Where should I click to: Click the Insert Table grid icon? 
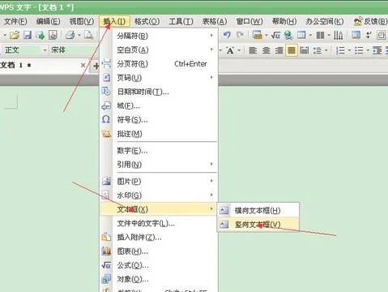click(x=258, y=35)
